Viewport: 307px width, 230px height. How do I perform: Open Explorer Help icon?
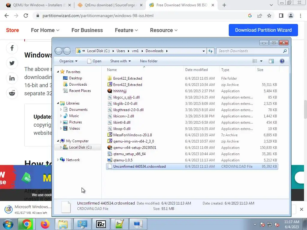pyautogui.click(x=282, y=61)
